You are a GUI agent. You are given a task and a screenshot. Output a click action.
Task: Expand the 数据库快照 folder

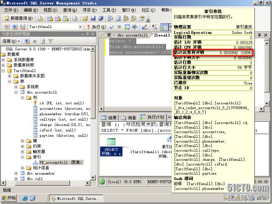point(3,65)
